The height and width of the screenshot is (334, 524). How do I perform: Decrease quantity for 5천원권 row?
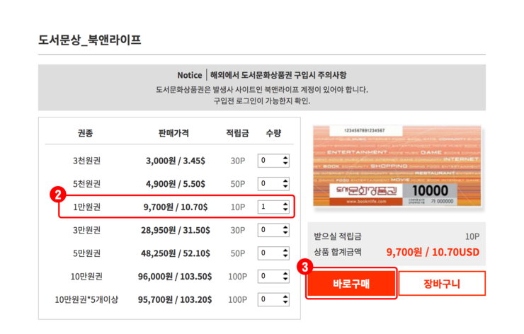(285, 186)
